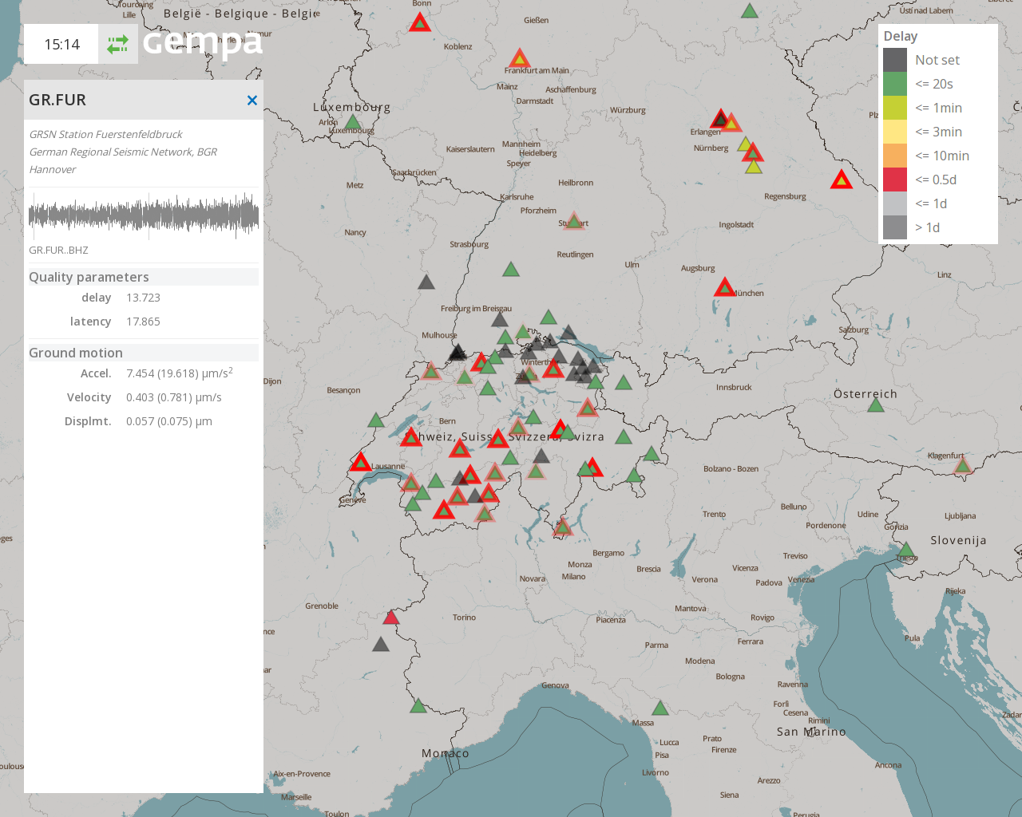Click the Displmt. value 0.057 (0.075) µm
Viewport: 1022px width, 817px height.
(169, 421)
